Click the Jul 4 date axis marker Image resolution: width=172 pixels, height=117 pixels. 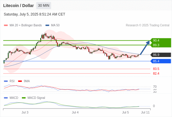point(75,112)
